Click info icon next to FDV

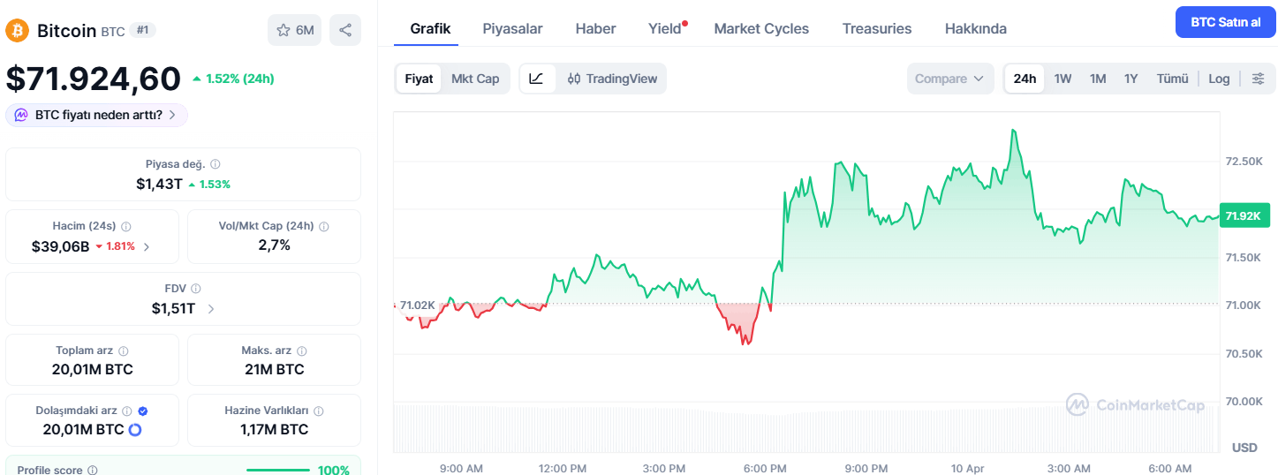tap(195, 289)
